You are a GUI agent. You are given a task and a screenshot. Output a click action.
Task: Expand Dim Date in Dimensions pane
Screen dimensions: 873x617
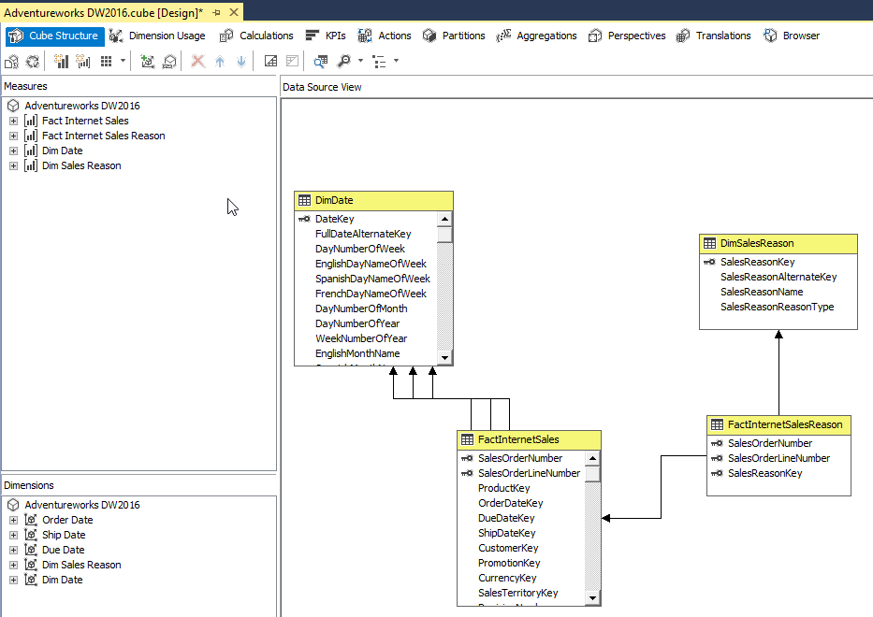[x=13, y=581]
